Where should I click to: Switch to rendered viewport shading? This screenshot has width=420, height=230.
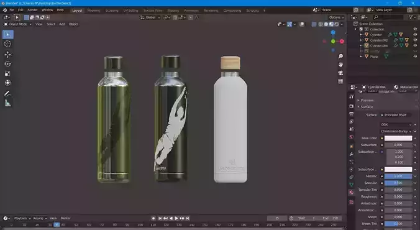point(336,24)
